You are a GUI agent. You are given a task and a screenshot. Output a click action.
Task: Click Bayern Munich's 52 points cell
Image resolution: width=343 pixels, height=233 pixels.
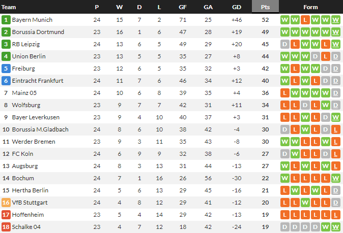point(265,20)
